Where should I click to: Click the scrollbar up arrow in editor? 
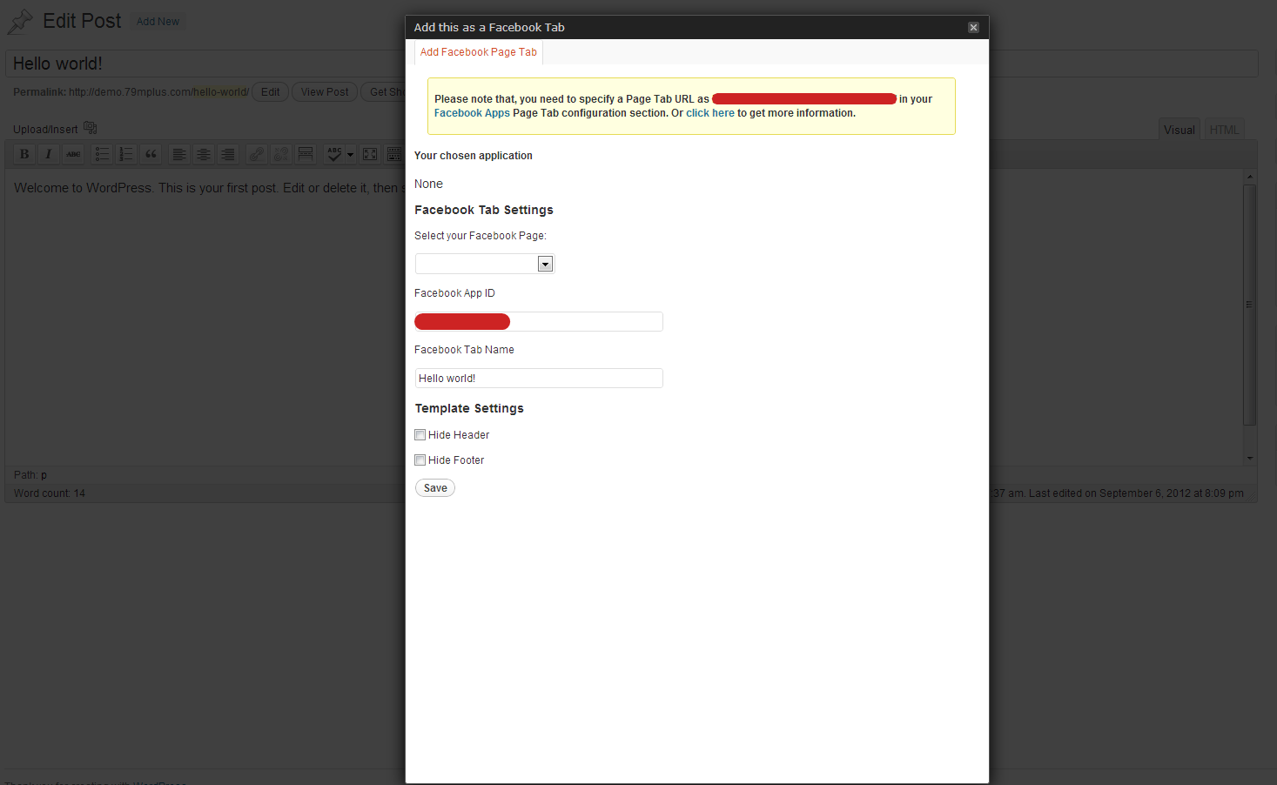1250,178
